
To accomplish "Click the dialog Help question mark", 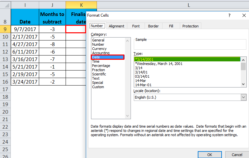I will pos(229,15).
